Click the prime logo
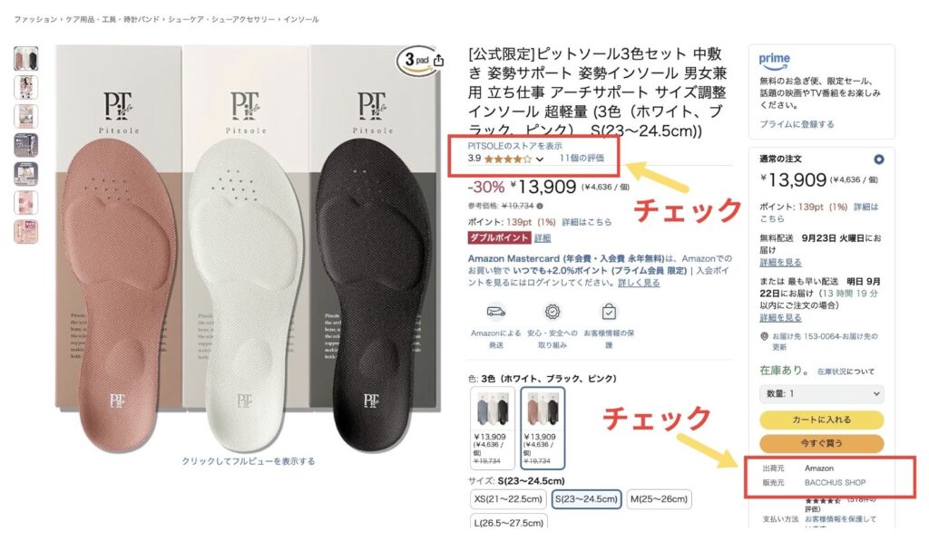Screen dimensions: 929x550 click(x=775, y=61)
